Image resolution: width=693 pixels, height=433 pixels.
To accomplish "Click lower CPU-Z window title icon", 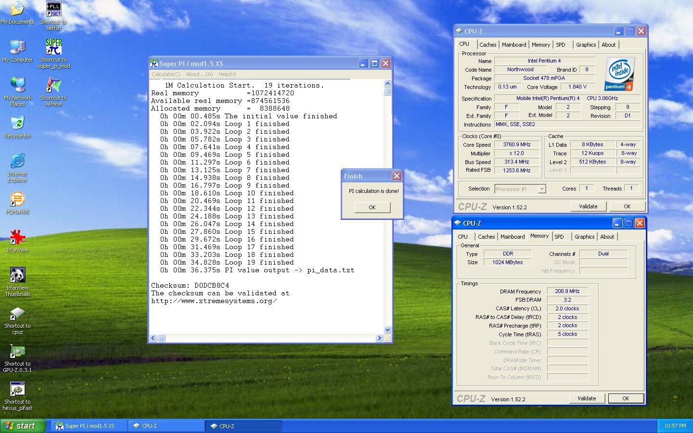I will pos(458,223).
